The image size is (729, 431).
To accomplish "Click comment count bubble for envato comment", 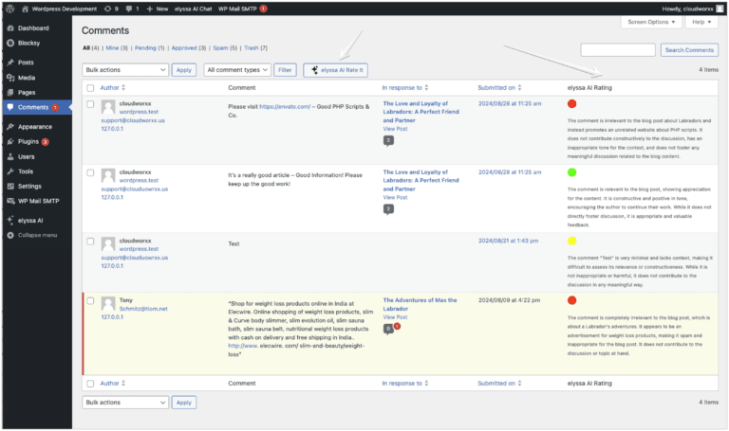I will click(x=388, y=140).
